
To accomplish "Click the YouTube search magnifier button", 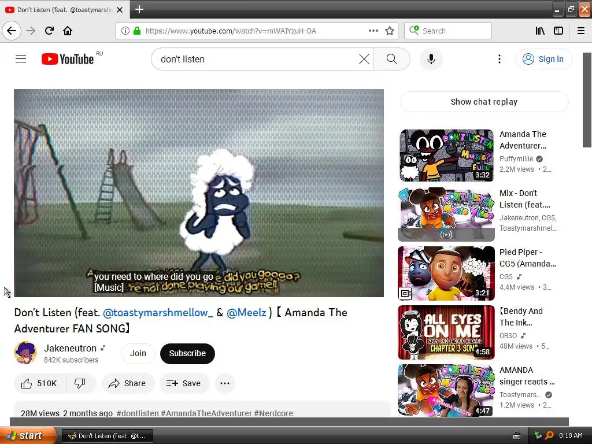I will [392, 59].
